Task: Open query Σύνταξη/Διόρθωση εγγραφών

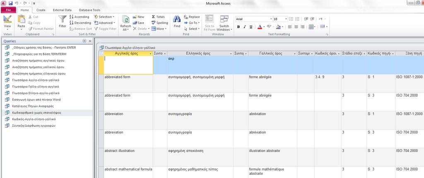Action: [x=34, y=126]
